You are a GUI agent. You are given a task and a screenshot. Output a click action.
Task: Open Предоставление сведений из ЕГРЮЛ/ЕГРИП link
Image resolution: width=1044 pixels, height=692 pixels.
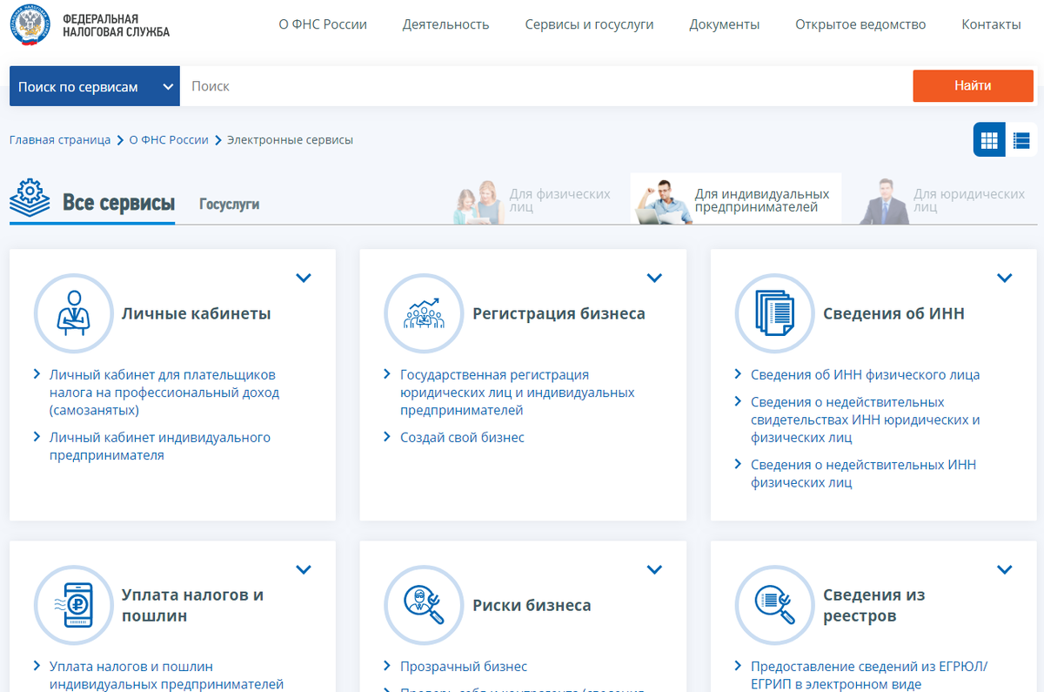pos(869,675)
